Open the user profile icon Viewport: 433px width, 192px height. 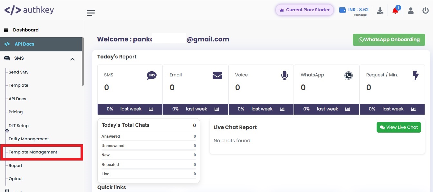tap(411, 10)
